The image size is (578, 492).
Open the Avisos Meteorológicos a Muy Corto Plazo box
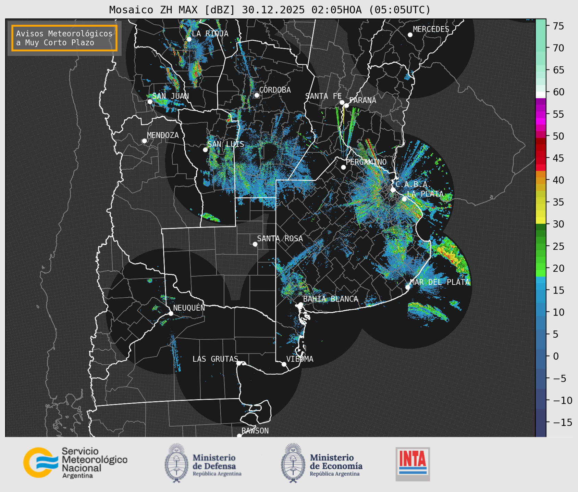tap(64, 38)
